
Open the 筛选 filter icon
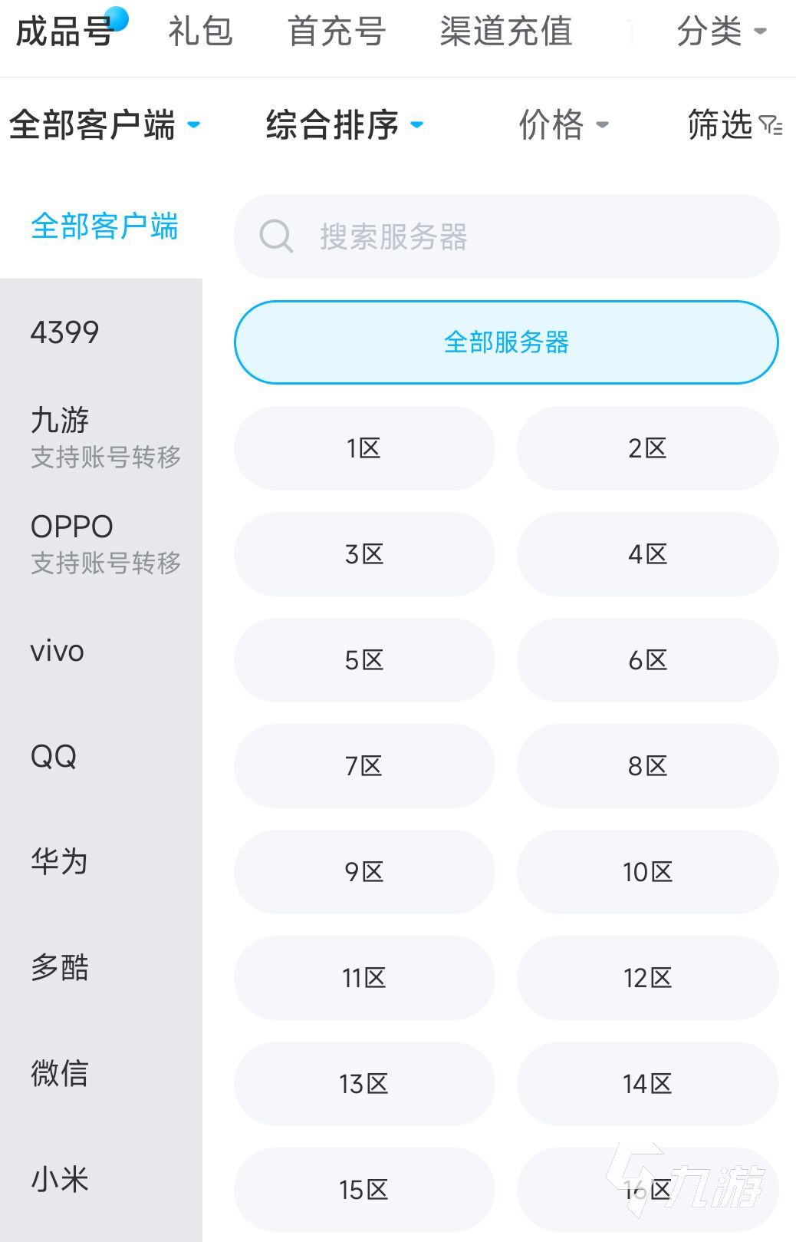pos(770,125)
